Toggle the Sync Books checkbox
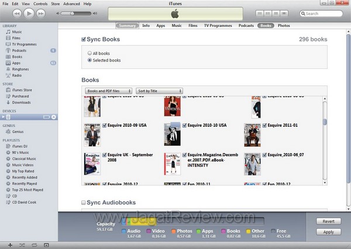The height and width of the screenshot is (249, 351). 84,40
